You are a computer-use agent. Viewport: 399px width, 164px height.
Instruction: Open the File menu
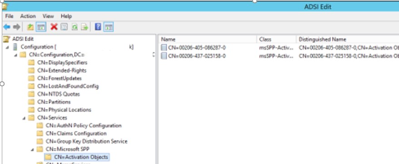(x=9, y=16)
